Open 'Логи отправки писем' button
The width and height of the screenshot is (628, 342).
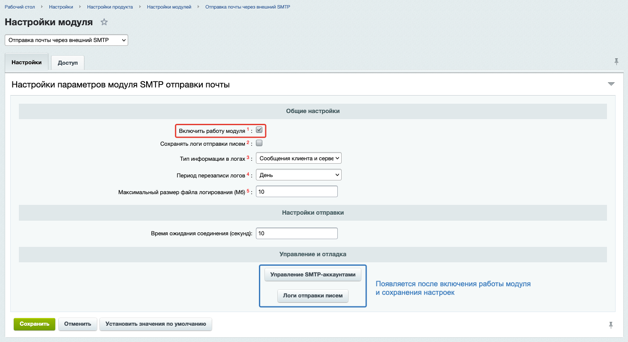[x=313, y=296]
